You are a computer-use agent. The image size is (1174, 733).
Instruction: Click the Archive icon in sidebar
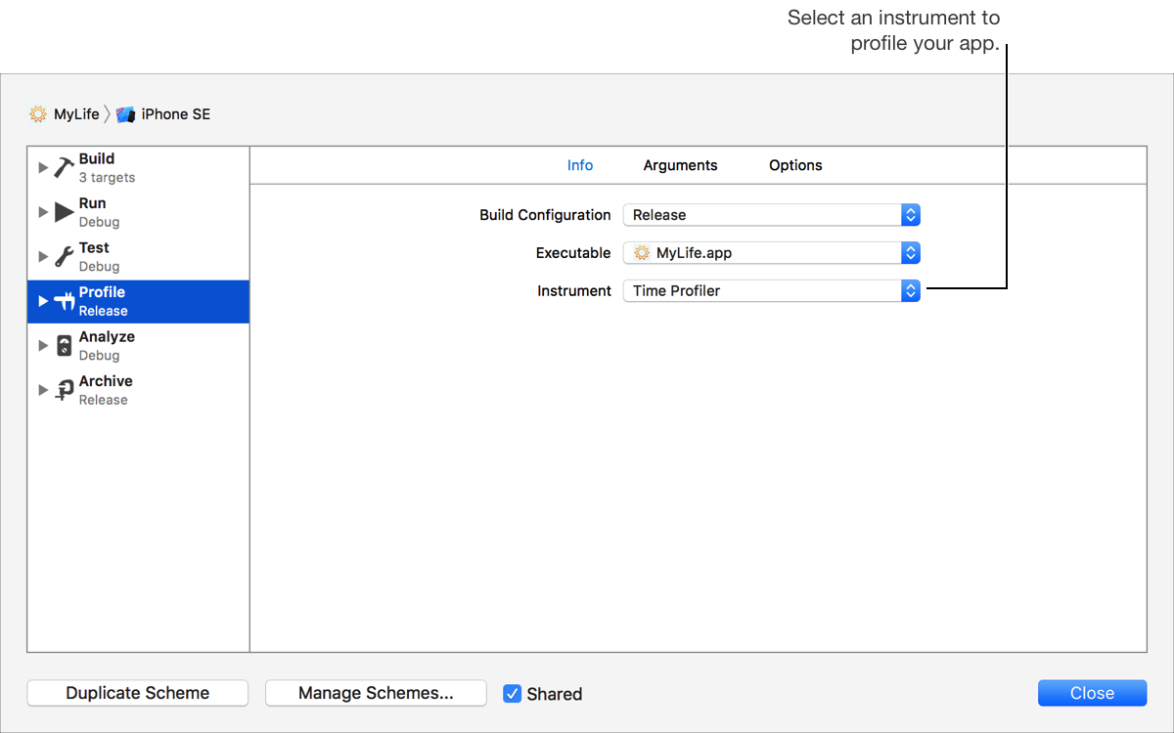[x=65, y=390]
